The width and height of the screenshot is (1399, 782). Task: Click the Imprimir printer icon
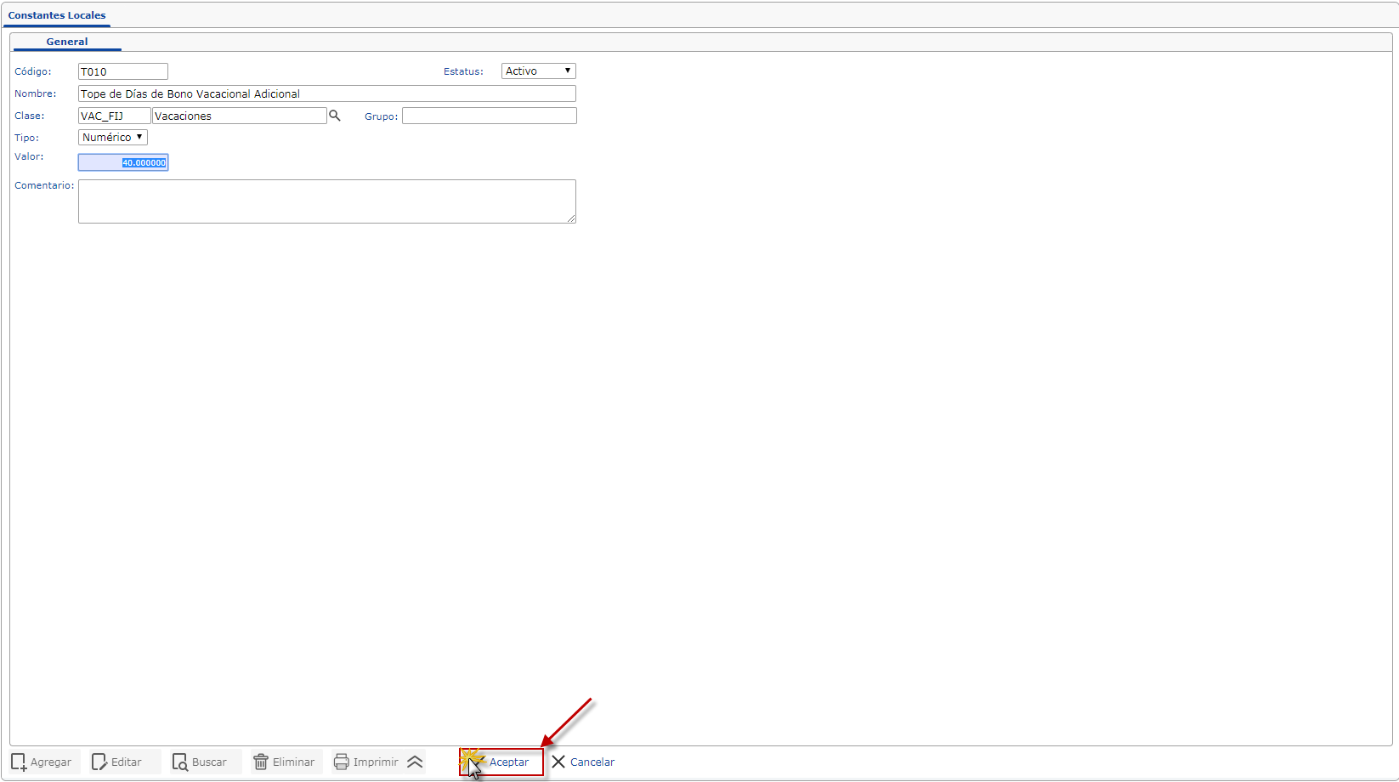[x=342, y=762]
